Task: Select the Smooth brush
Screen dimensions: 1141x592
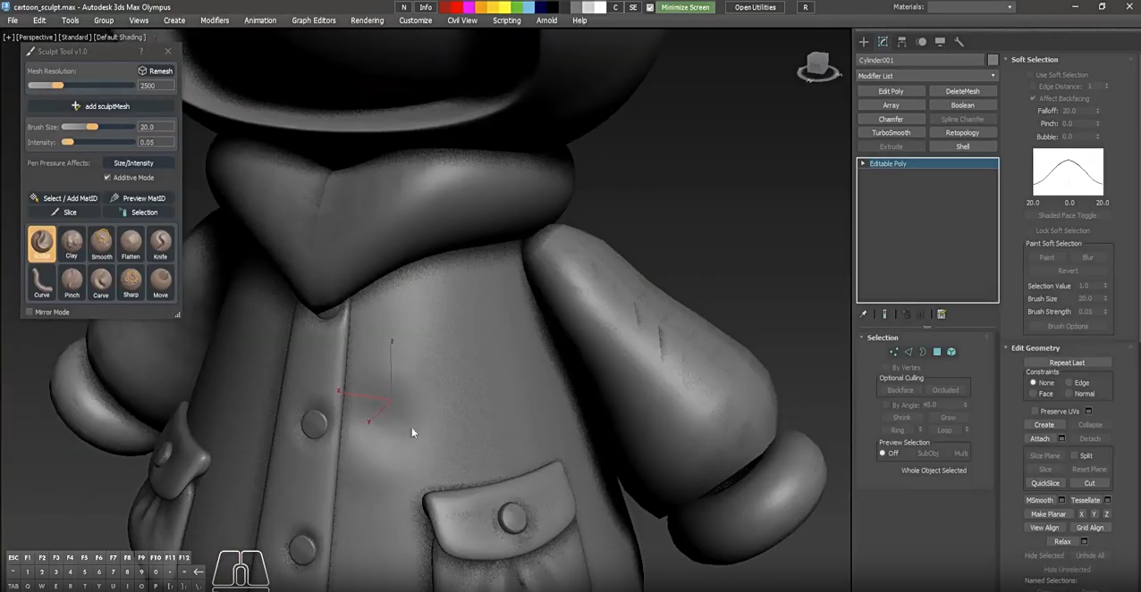Action: coord(101,244)
